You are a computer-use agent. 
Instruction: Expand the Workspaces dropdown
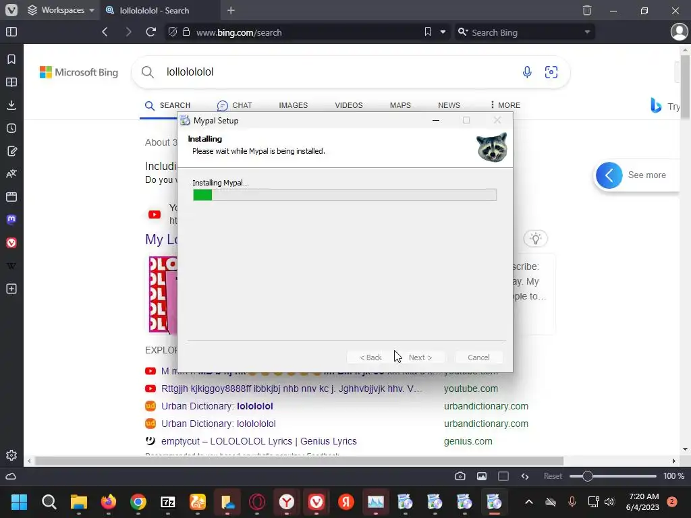(x=61, y=10)
